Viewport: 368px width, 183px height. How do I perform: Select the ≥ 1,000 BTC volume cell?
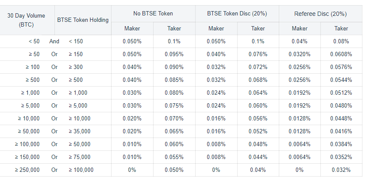click(x=30, y=93)
